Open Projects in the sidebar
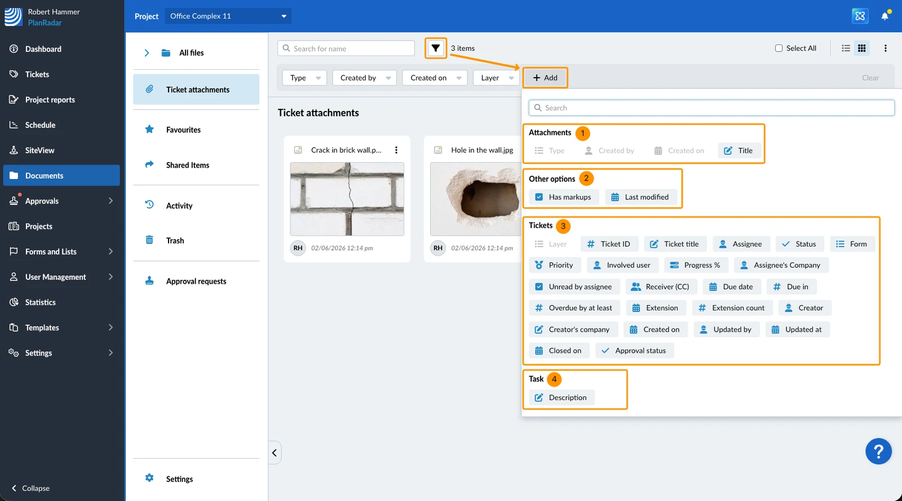The height and width of the screenshot is (501, 902). tap(62, 226)
